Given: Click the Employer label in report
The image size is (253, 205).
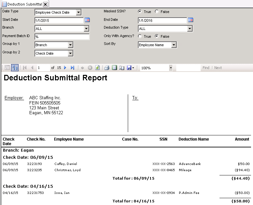Looking at the screenshot, I should pos(14,98).
